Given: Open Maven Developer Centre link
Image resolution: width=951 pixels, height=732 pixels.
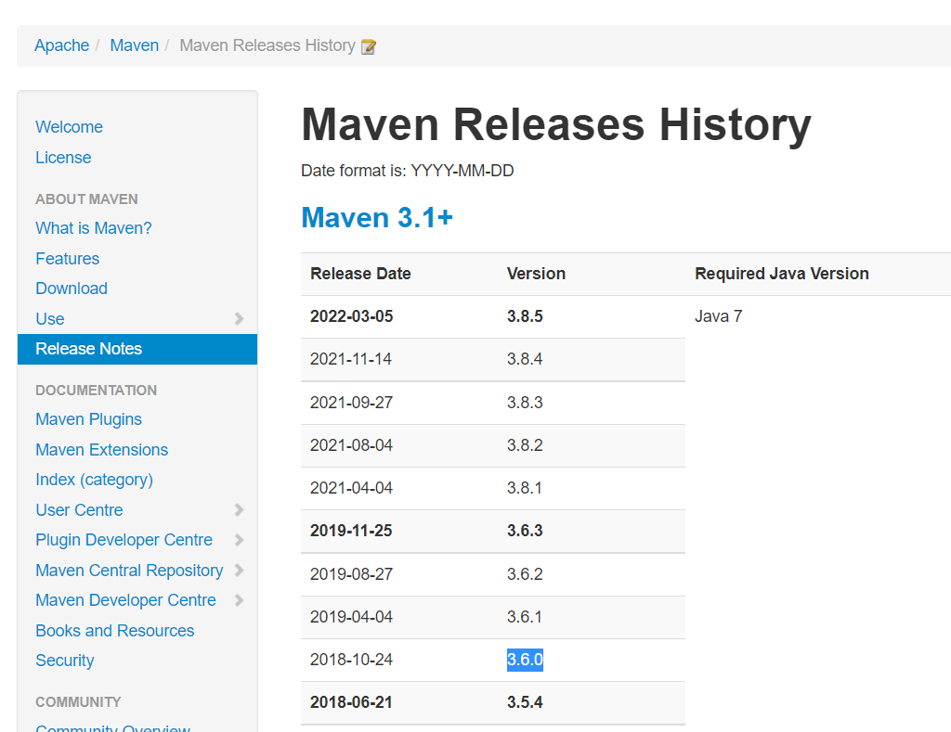Looking at the screenshot, I should (x=125, y=600).
